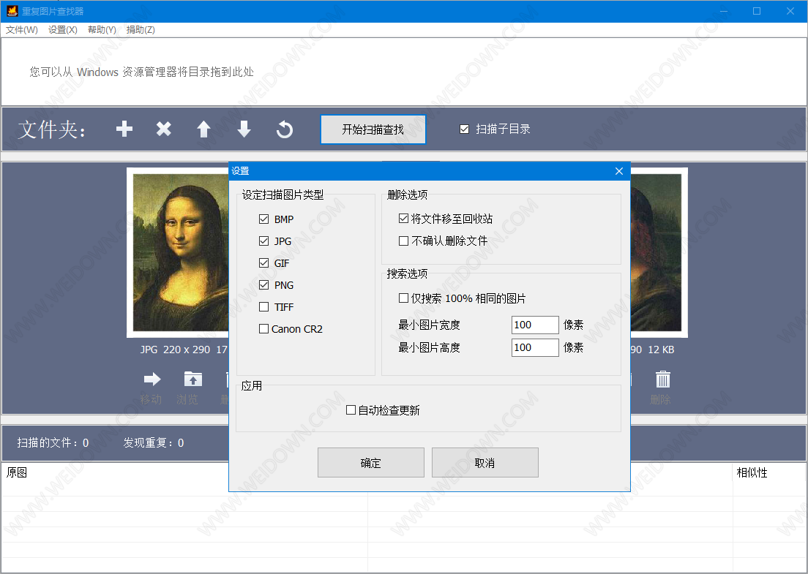Viewport: 808px width, 574px height.
Task: Toggle the JPG image type checkbox
Action: [263, 241]
